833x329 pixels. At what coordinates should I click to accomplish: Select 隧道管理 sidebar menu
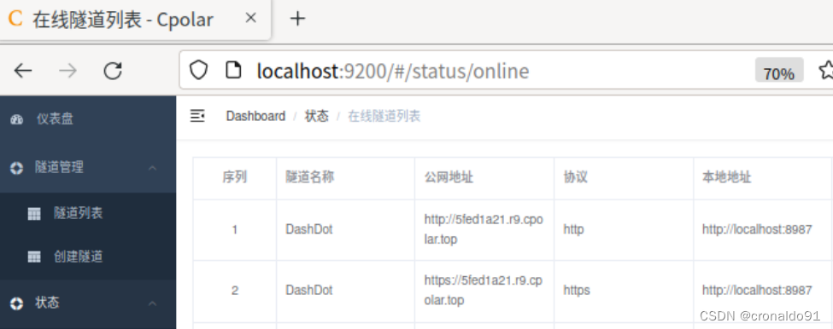(88, 168)
